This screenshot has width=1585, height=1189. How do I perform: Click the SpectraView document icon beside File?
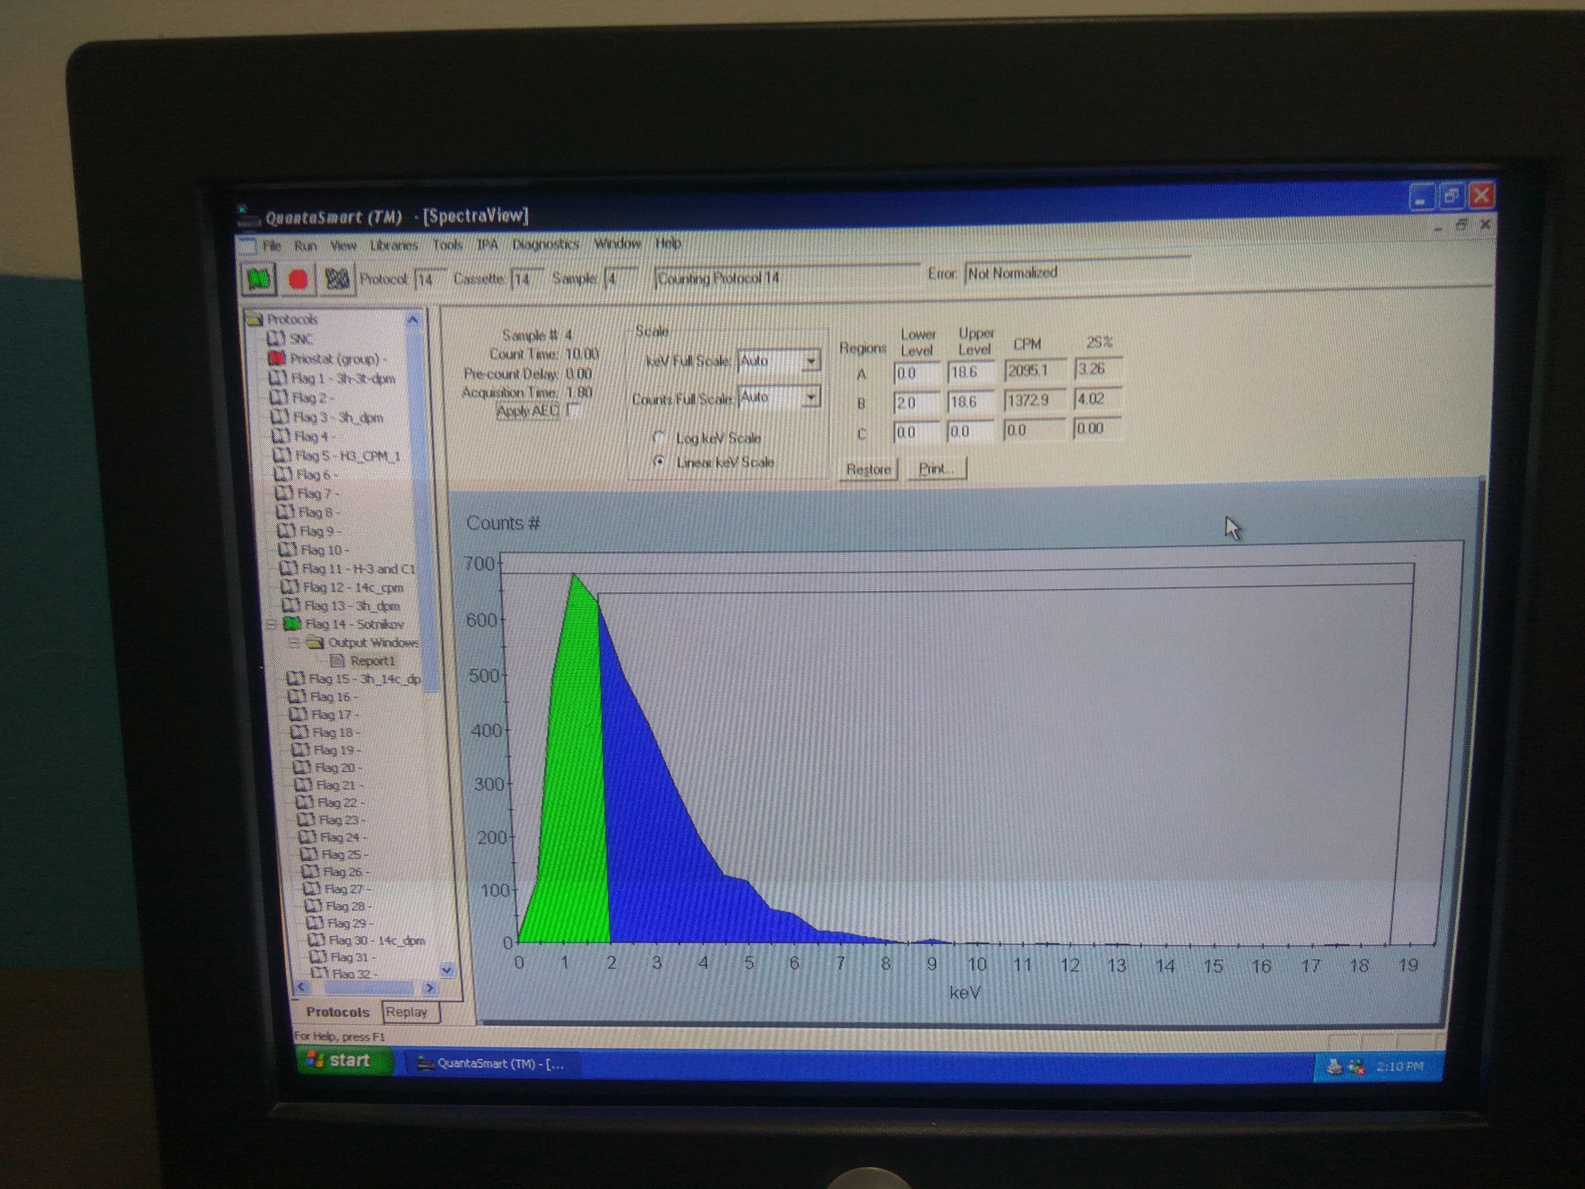[x=247, y=245]
